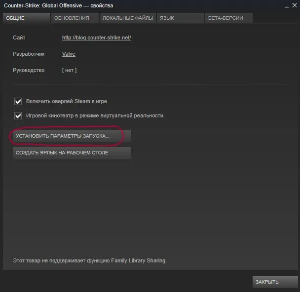Image resolution: width=300 pixels, height=292 pixels.
Task: Switch to the ЯЗЫК tab
Action: point(181,18)
